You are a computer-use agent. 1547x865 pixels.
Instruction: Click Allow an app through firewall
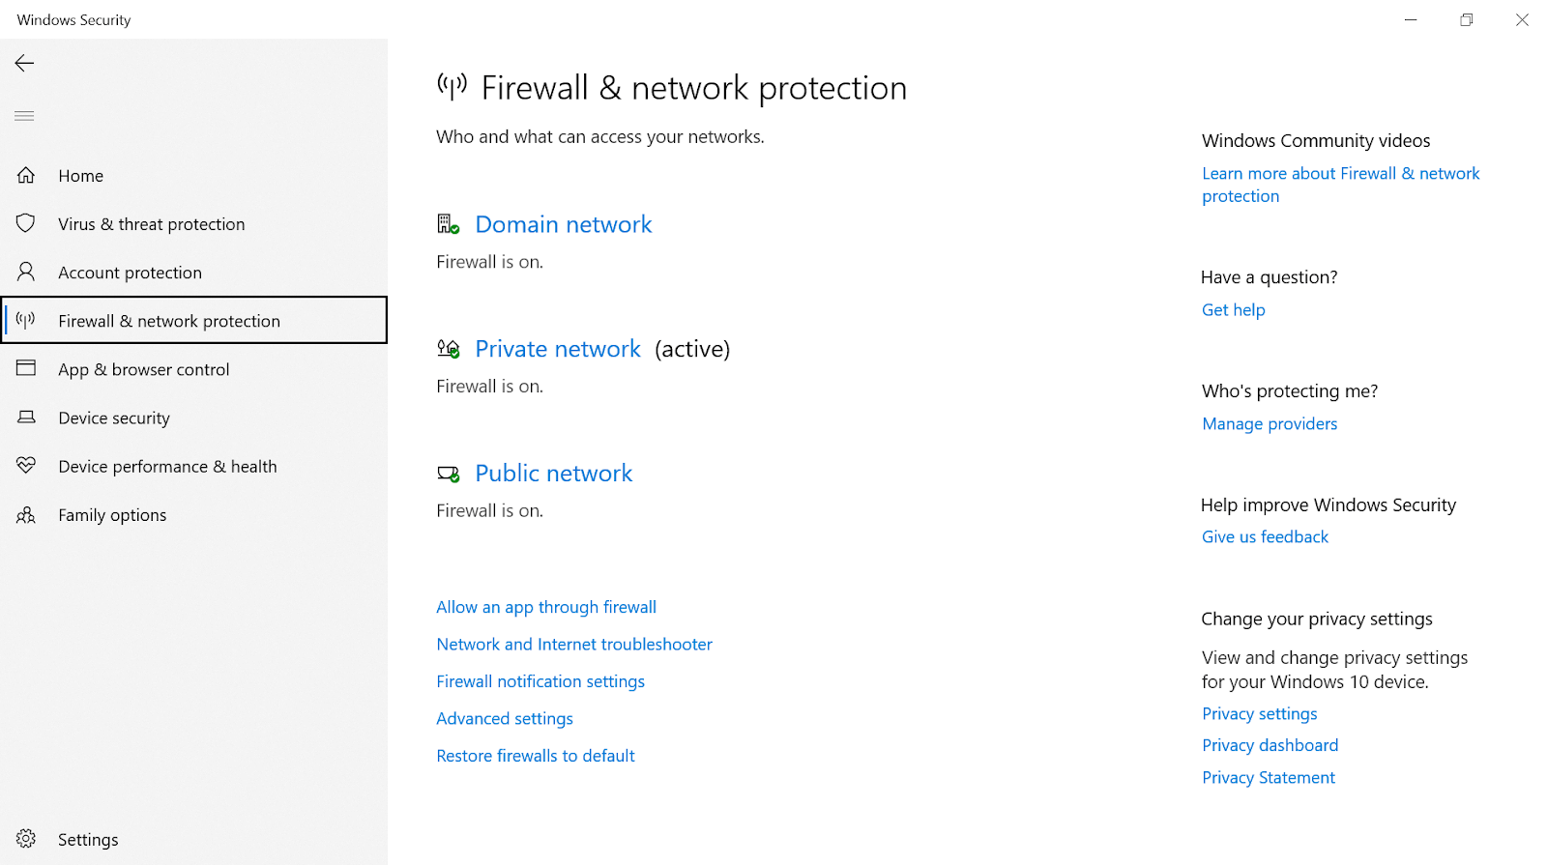(x=546, y=606)
